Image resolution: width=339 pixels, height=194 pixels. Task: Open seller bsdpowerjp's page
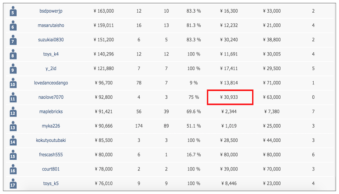pyautogui.click(x=51, y=11)
